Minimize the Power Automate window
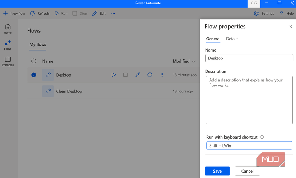Viewport: 296px width, 178px height. [x=267, y=3]
